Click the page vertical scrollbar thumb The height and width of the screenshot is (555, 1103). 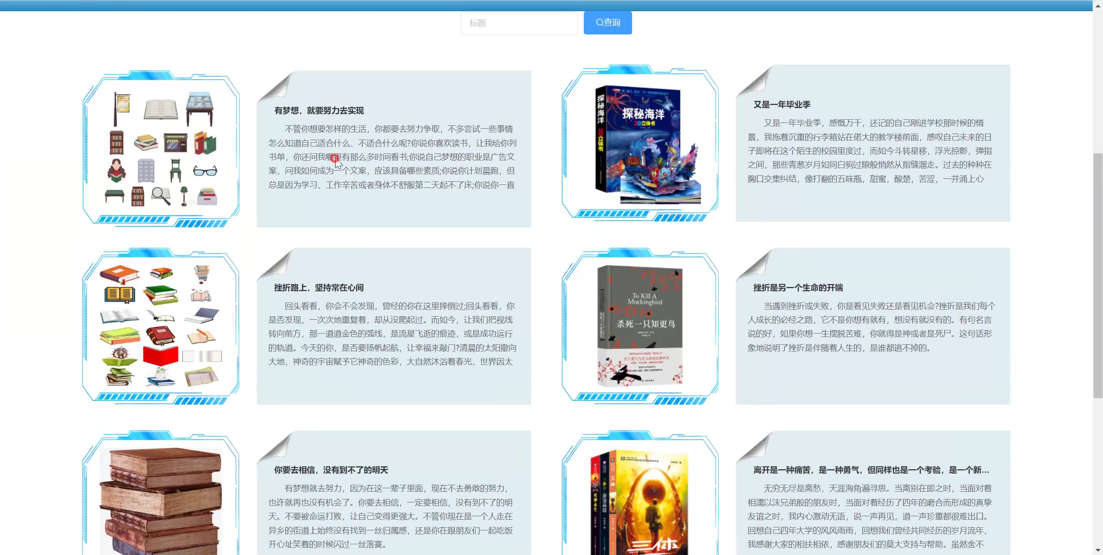[x=1098, y=276]
